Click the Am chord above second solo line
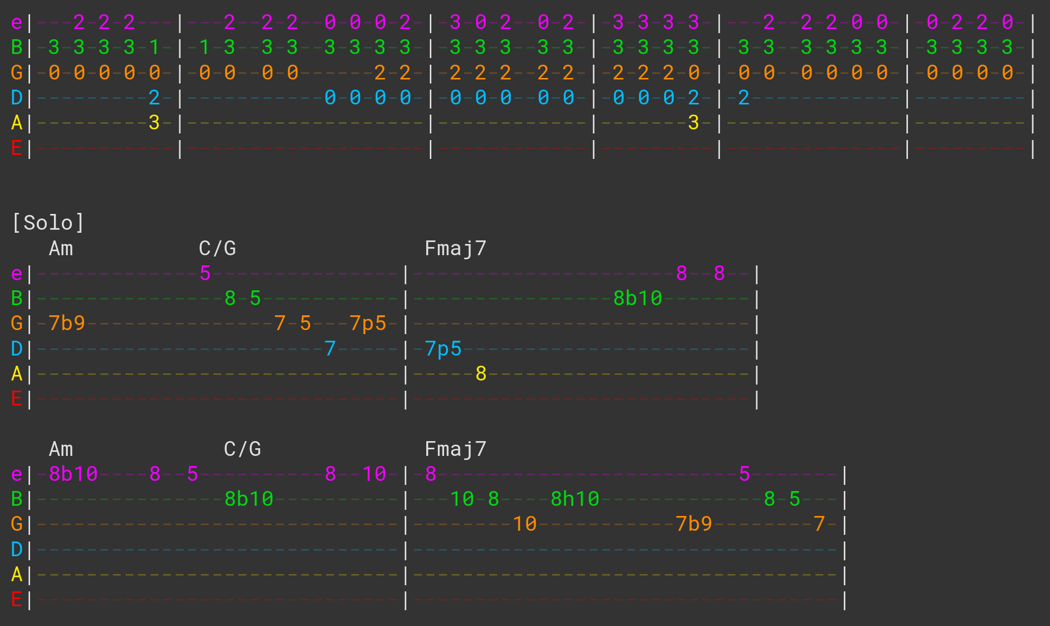 point(61,449)
